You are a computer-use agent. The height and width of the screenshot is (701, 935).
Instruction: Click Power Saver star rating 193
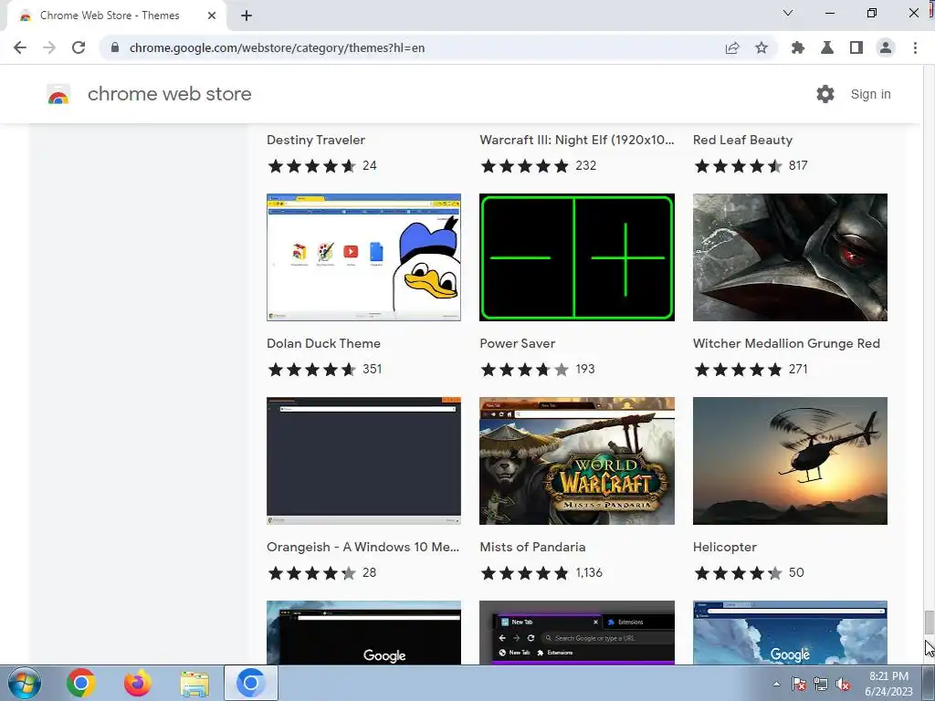coord(537,370)
